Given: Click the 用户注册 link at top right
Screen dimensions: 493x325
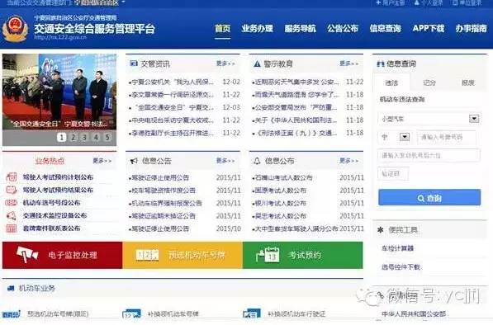Looking at the screenshot, I should point(390,2).
